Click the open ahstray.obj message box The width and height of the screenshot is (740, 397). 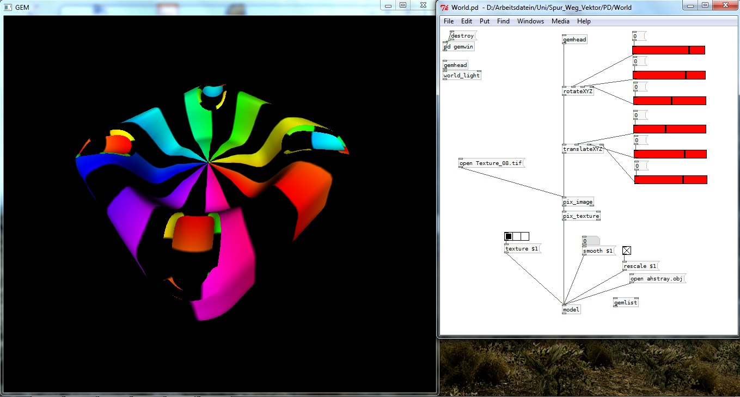tap(657, 279)
